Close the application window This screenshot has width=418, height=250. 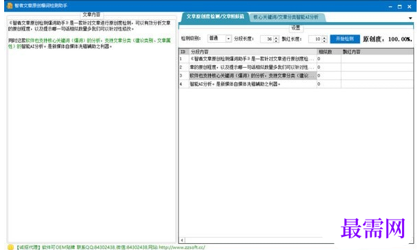click(x=409, y=7)
